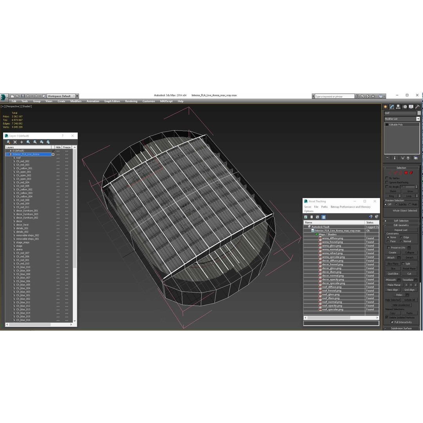This screenshot has width=423, height=423.
Task: Open the Bitmap Performance and Memory tab
Action: (350, 207)
